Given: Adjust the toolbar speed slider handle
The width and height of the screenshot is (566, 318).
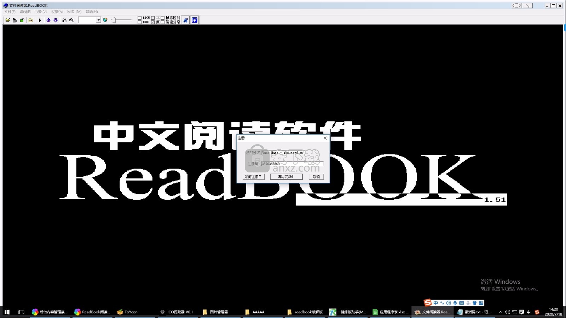Looking at the screenshot, I should click(x=114, y=20).
